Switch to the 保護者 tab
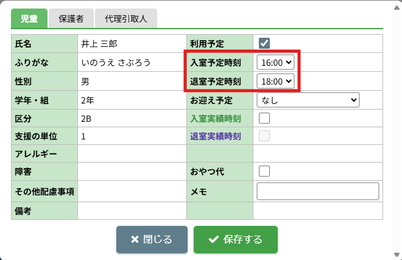Image resolution: width=402 pixels, height=260 pixels. tap(71, 19)
